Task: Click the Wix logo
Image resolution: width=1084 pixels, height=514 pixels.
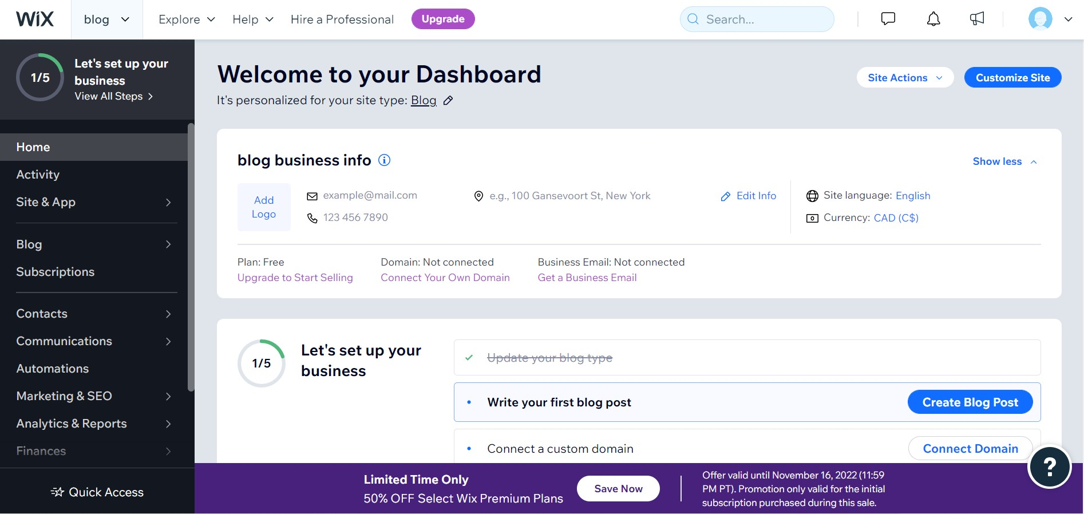Action: tap(35, 19)
